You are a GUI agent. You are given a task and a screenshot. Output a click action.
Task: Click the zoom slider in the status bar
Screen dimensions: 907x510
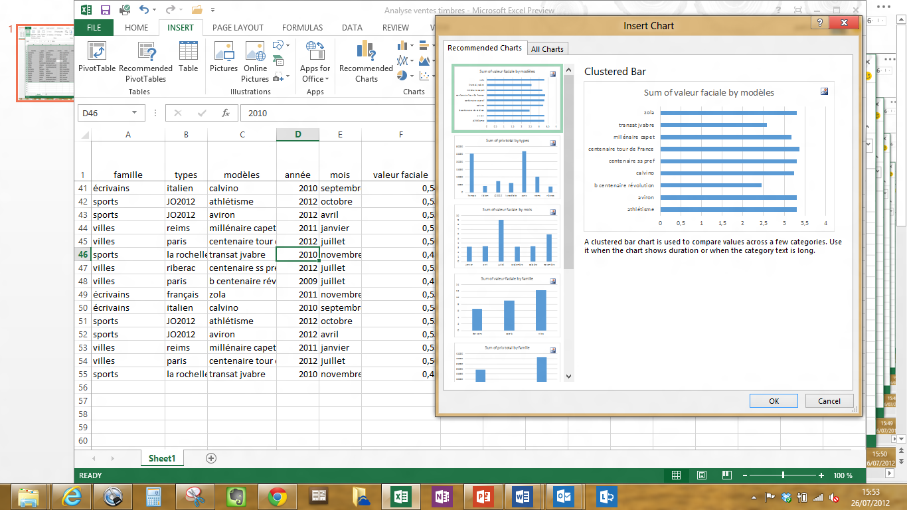click(783, 475)
